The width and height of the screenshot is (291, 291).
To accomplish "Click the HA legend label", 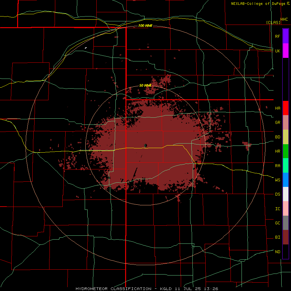I will [277, 108].
